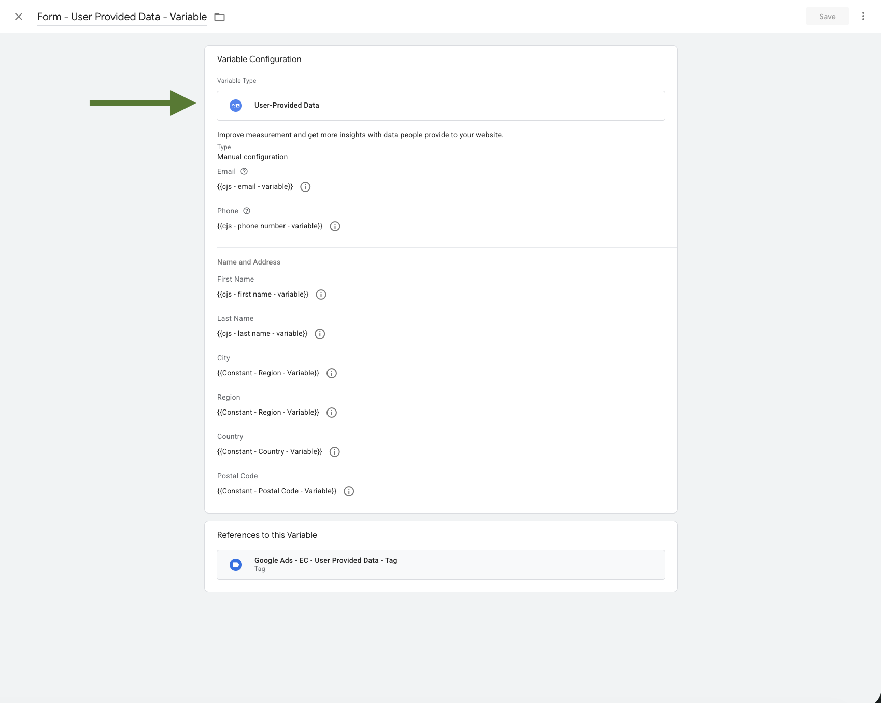Click help icon next to Email label
Screen dimensions: 881x703
pos(244,171)
